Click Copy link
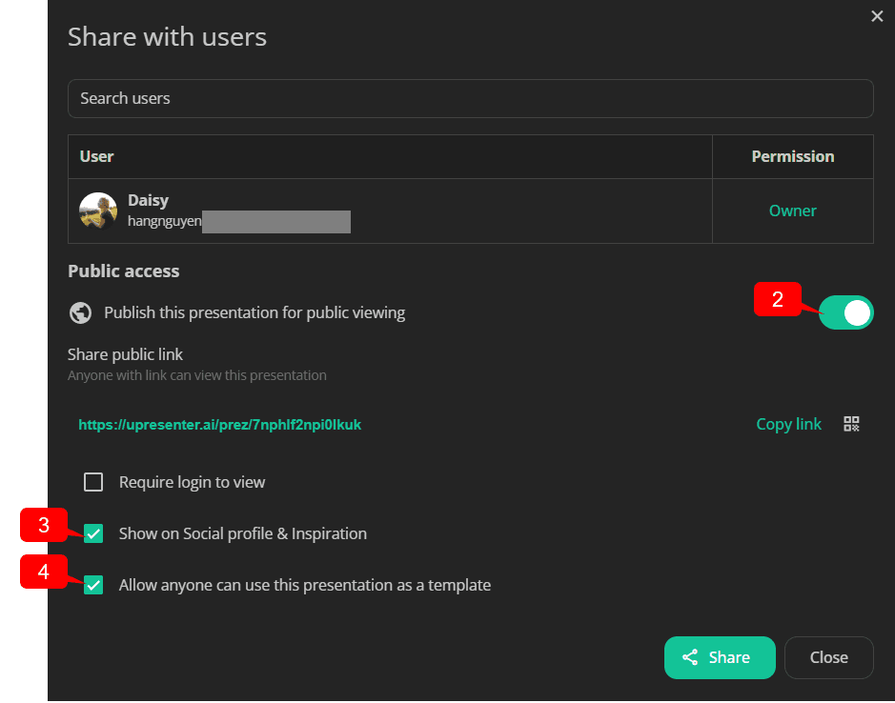The image size is (895, 703). pos(788,424)
